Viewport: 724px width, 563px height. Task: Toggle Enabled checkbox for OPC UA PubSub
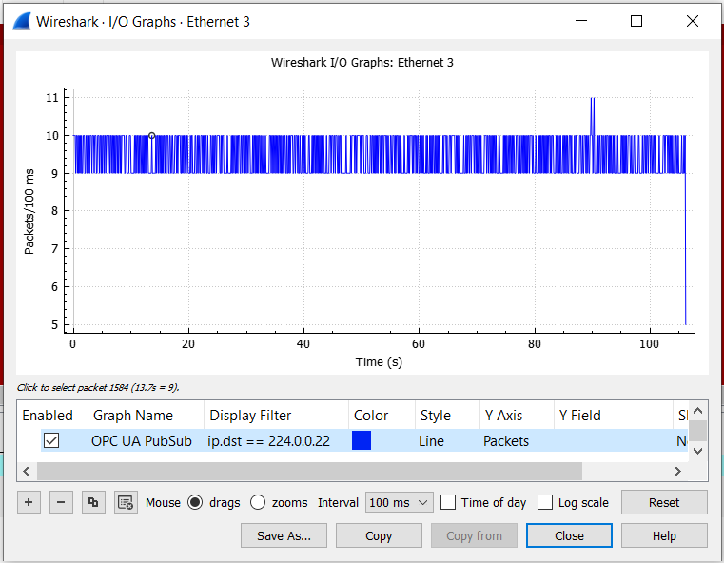click(51, 440)
